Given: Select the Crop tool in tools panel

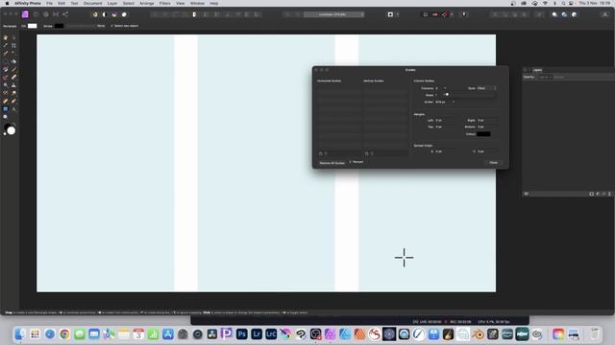Looking at the screenshot, I should point(13,45).
